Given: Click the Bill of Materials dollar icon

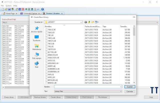Looking at the screenshot, I should click(x=35, y=9).
